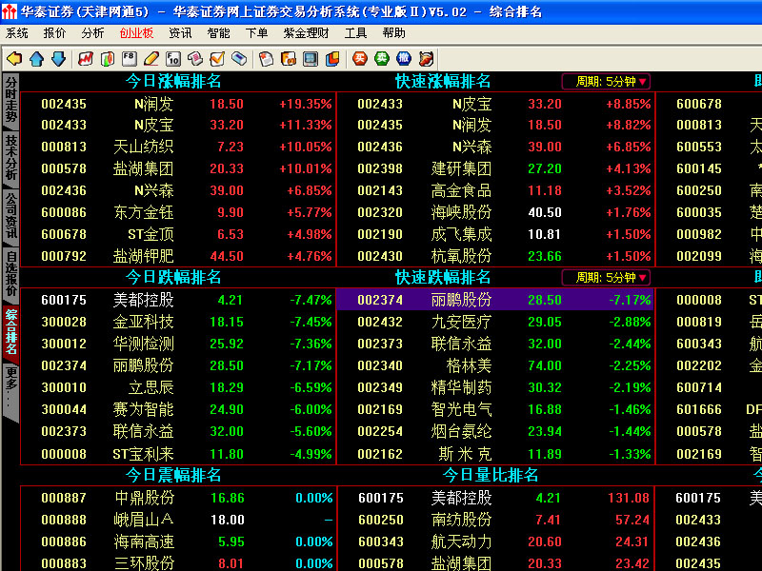Click the 快速涨幅排名 panel header

[443, 81]
